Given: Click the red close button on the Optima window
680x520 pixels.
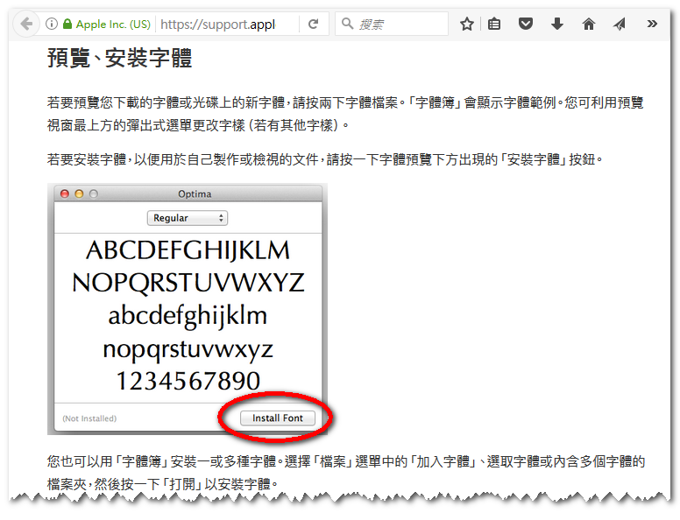Looking at the screenshot, I should (x=64, y=193).
